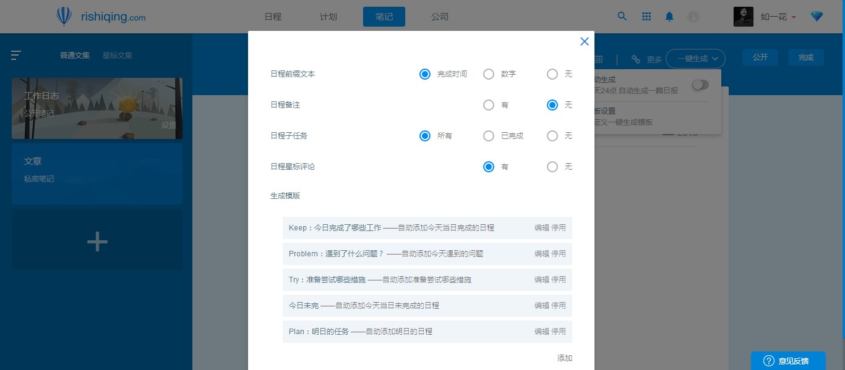
Task: Open the apps grid icon
Action: pyautogui.click(x=646, y=17)
